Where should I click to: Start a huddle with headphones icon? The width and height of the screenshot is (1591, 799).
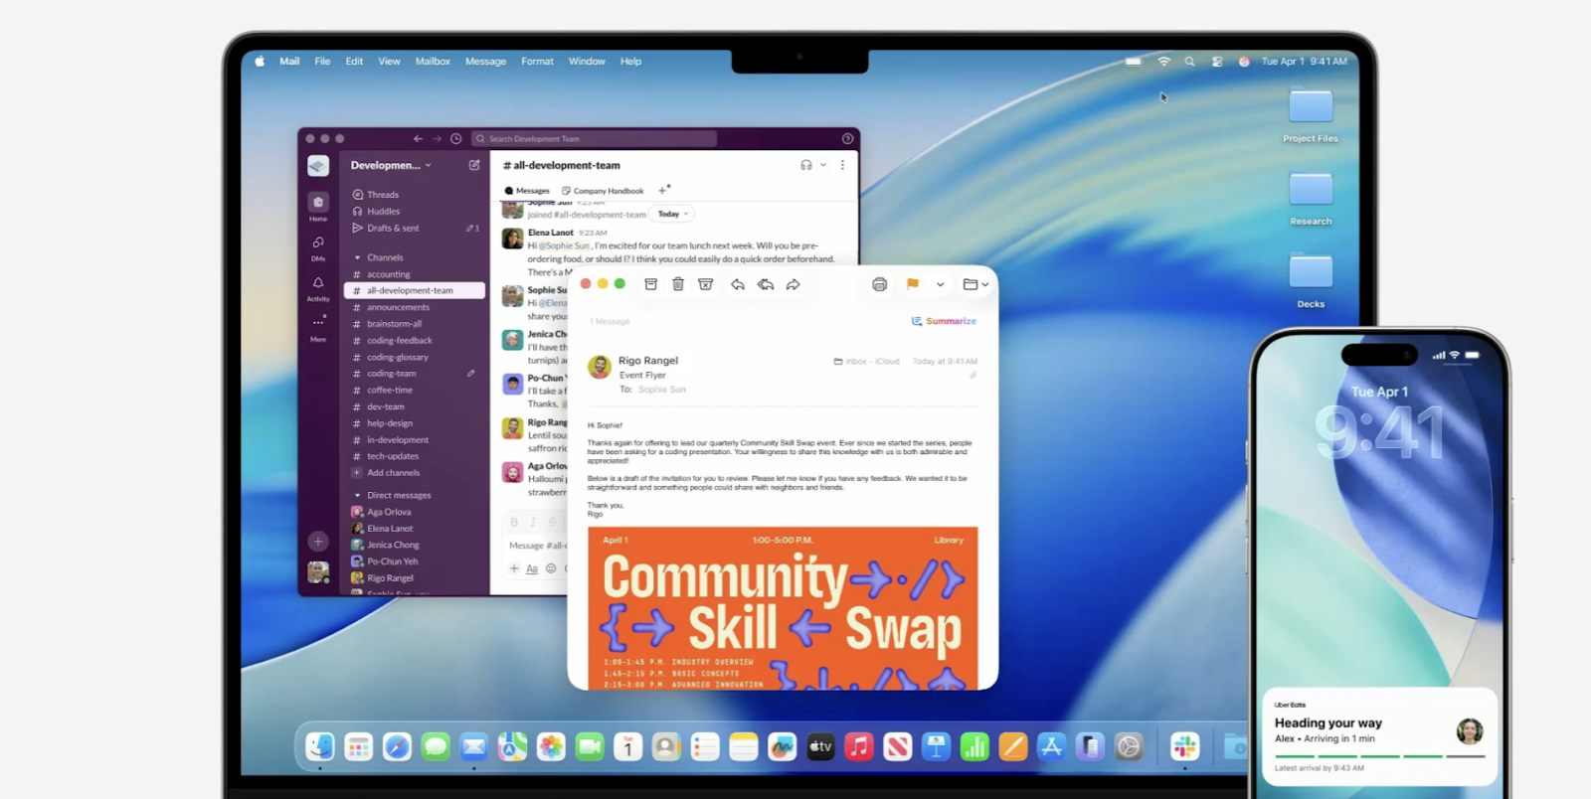[x=806, y=165]
